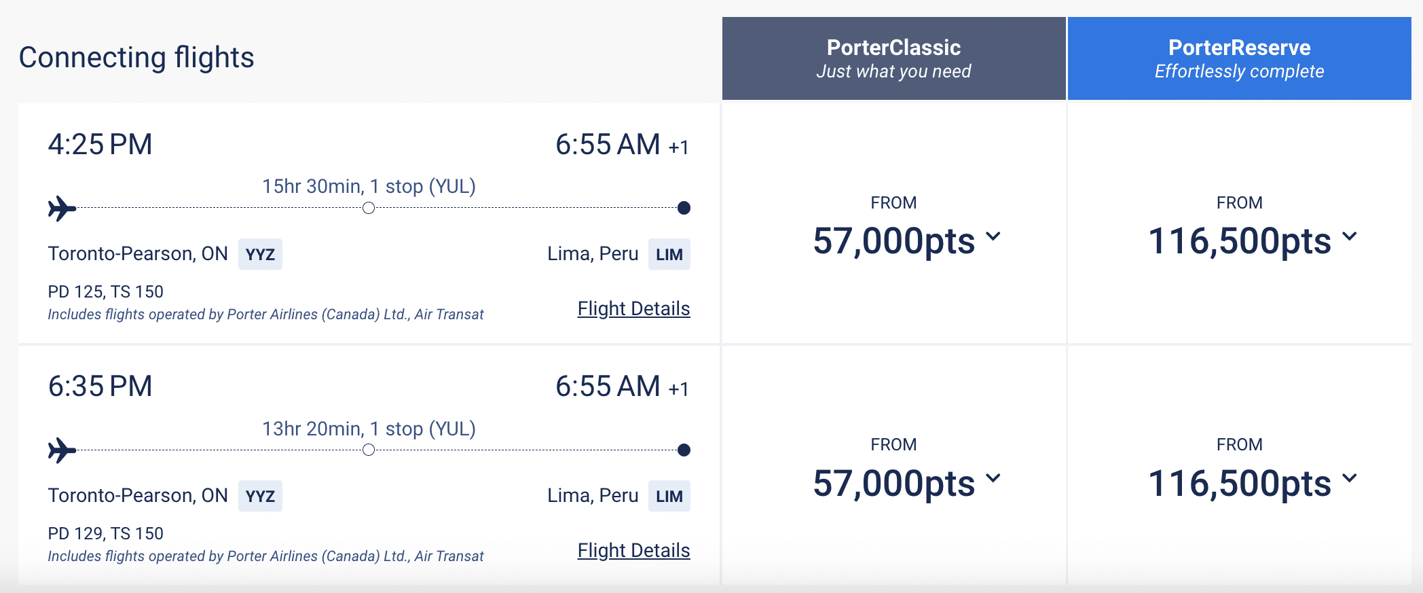Screen dimensions: 1423x593
Task: Click the YUL stop marker on first flight
Action: [x=369, y=208]
